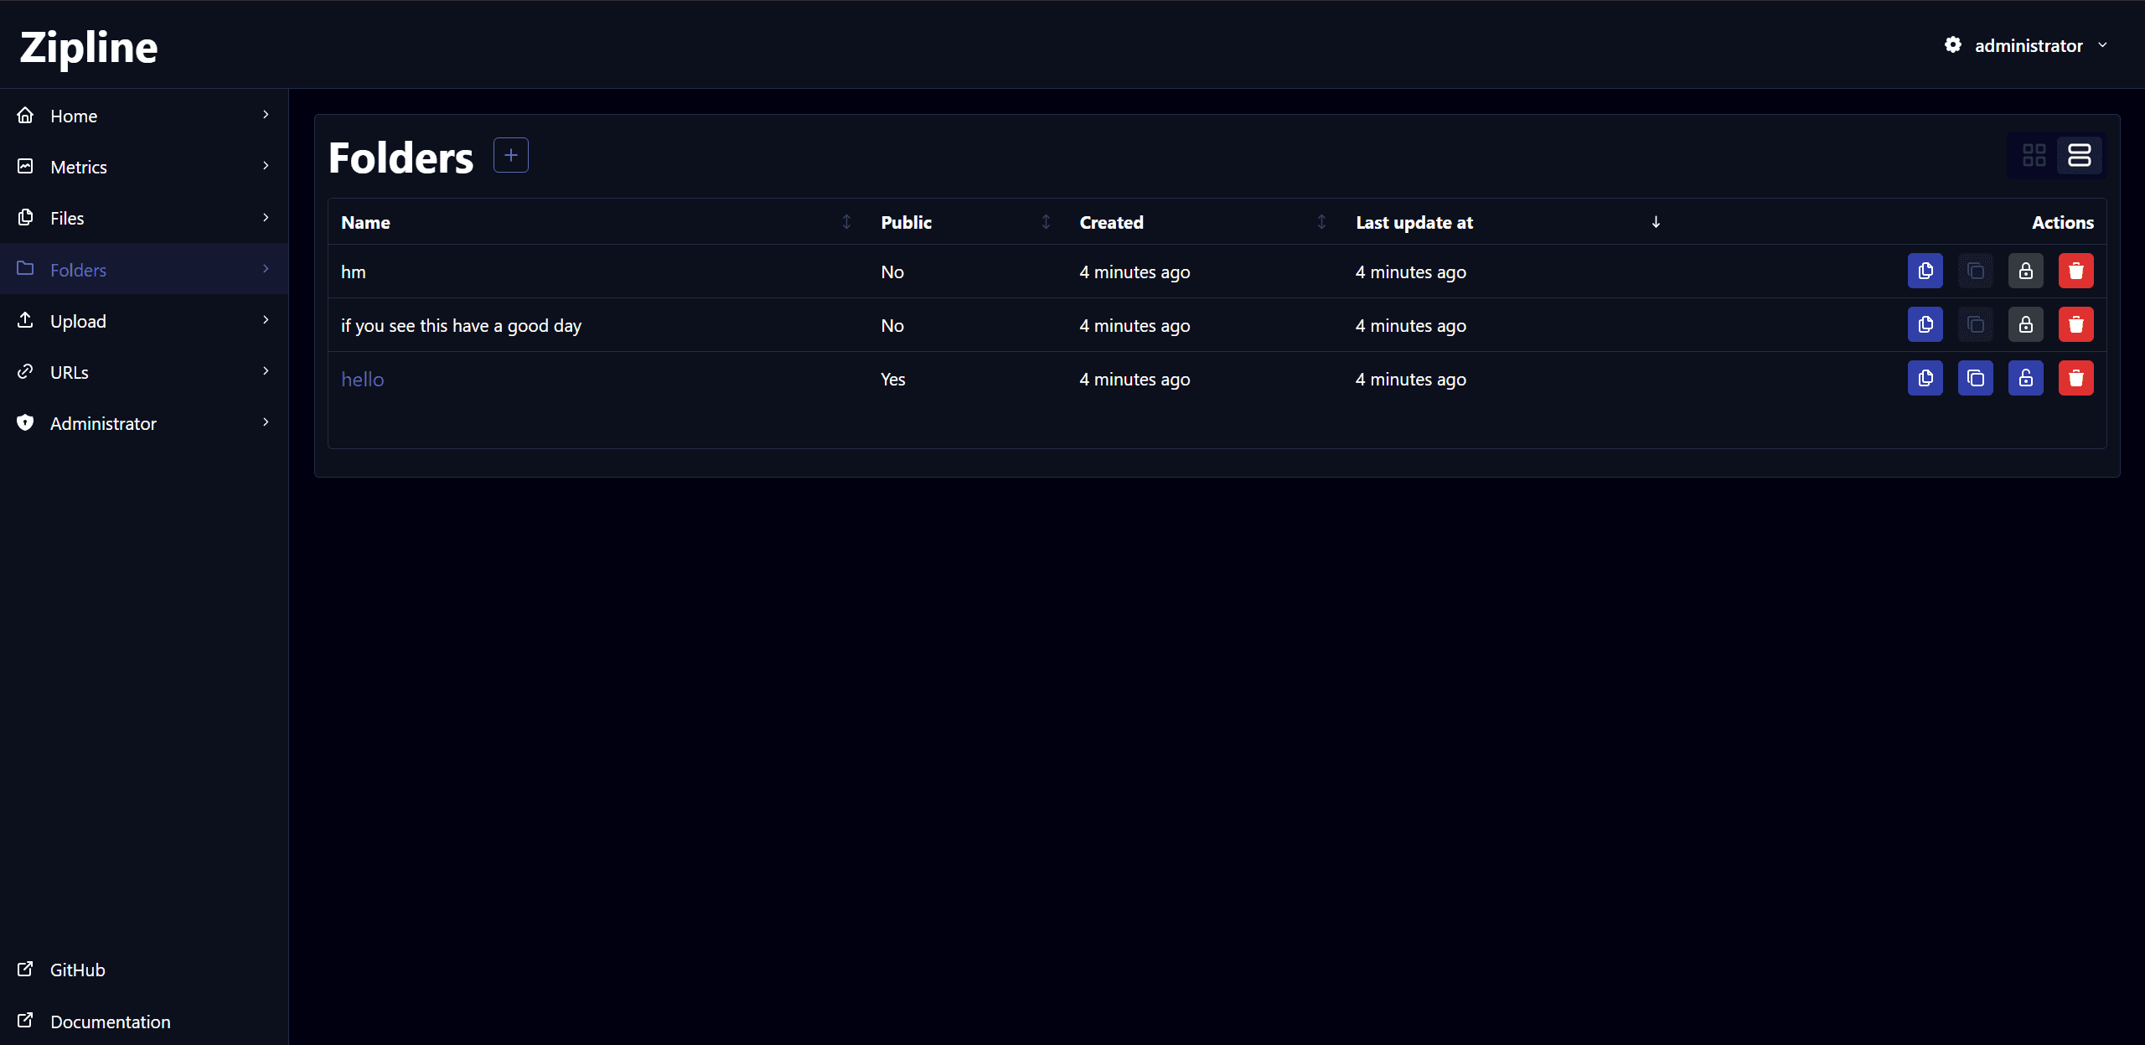The height and width of the screenshot is (1045, 2145).
Task: Open the Upload page from the sidebar
Action: 78,321
